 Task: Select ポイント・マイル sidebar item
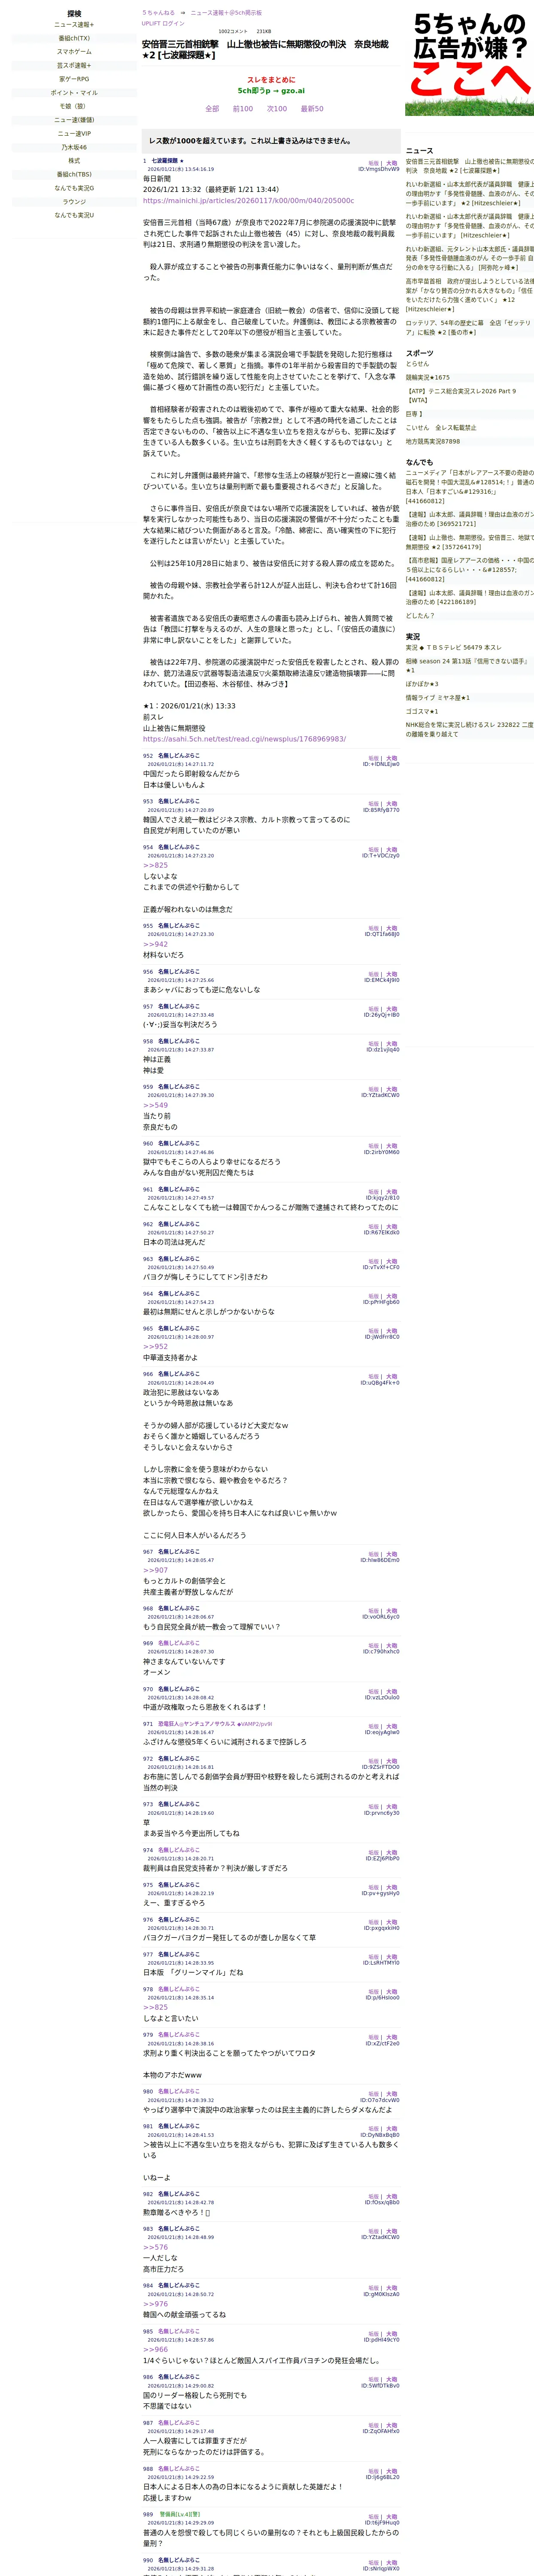pyautogui.click(x=74, y=93)
